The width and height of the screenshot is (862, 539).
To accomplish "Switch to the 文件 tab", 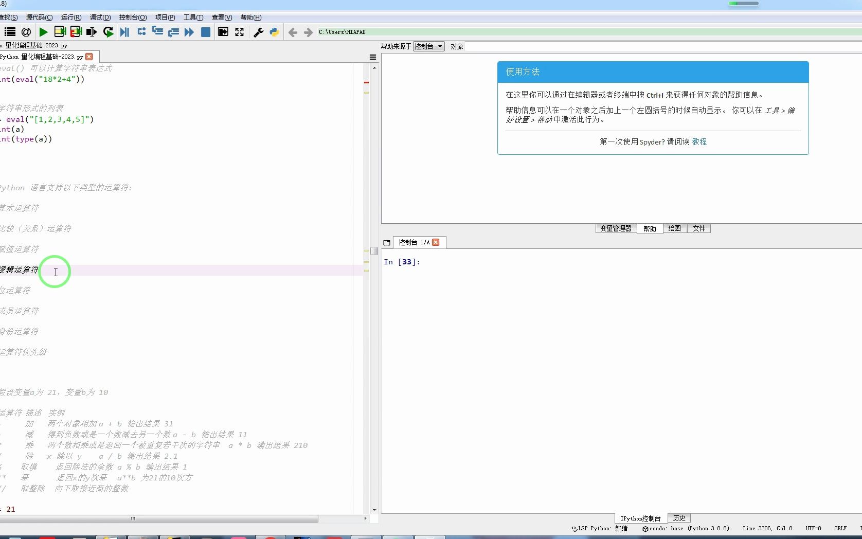I will tap(699, 228).
